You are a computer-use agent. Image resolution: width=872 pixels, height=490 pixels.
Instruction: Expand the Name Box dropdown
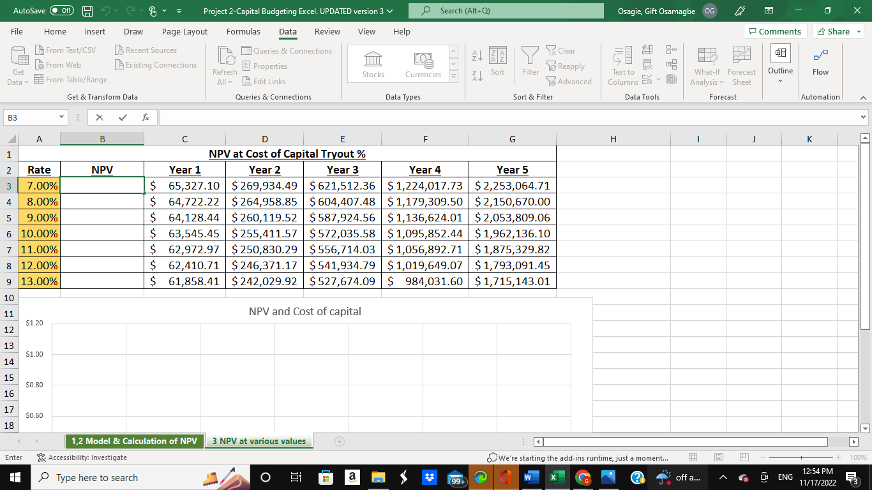click(x=61, y=117)
